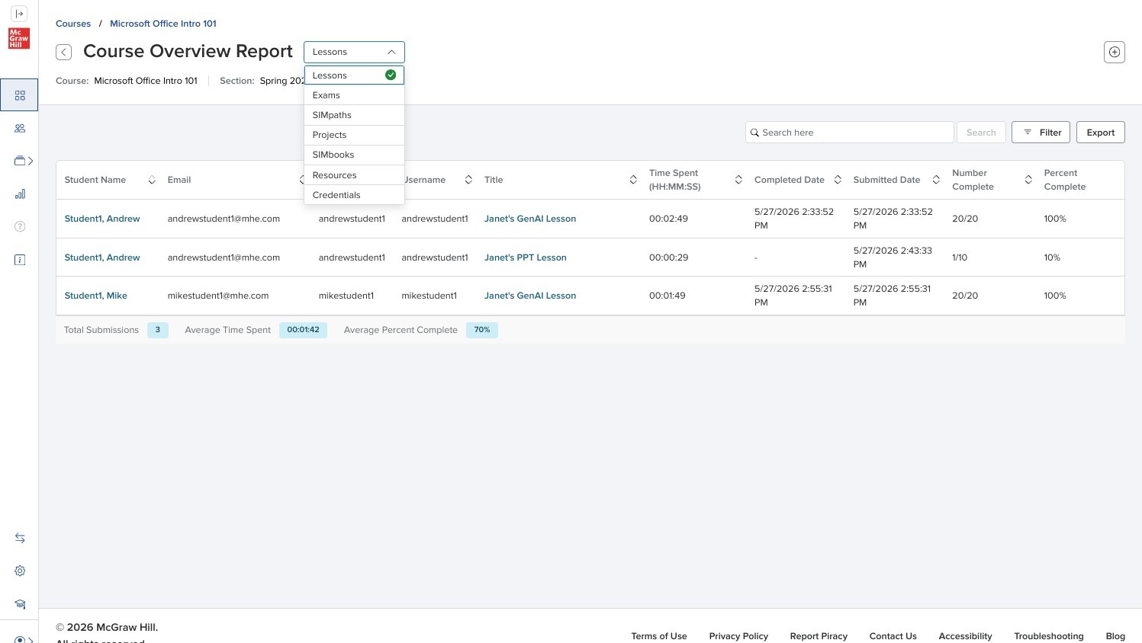Click the Total Submissions badge 3

(x=158, y=330)
